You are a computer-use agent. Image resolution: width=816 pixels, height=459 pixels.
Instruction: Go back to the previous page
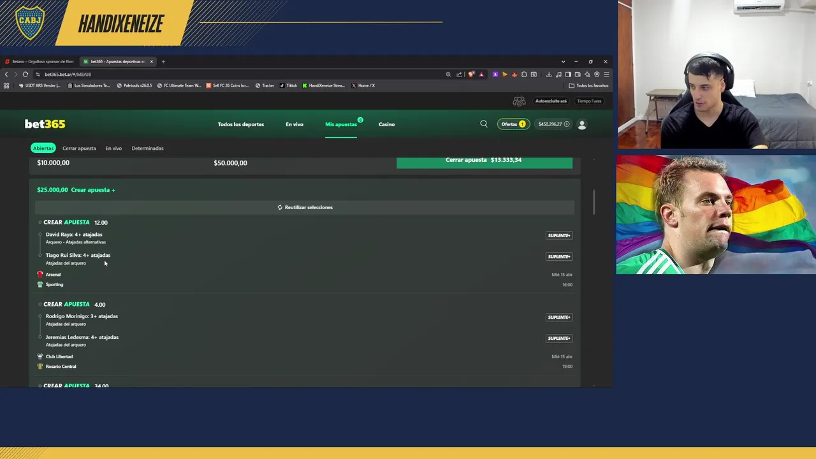point(6,74)
